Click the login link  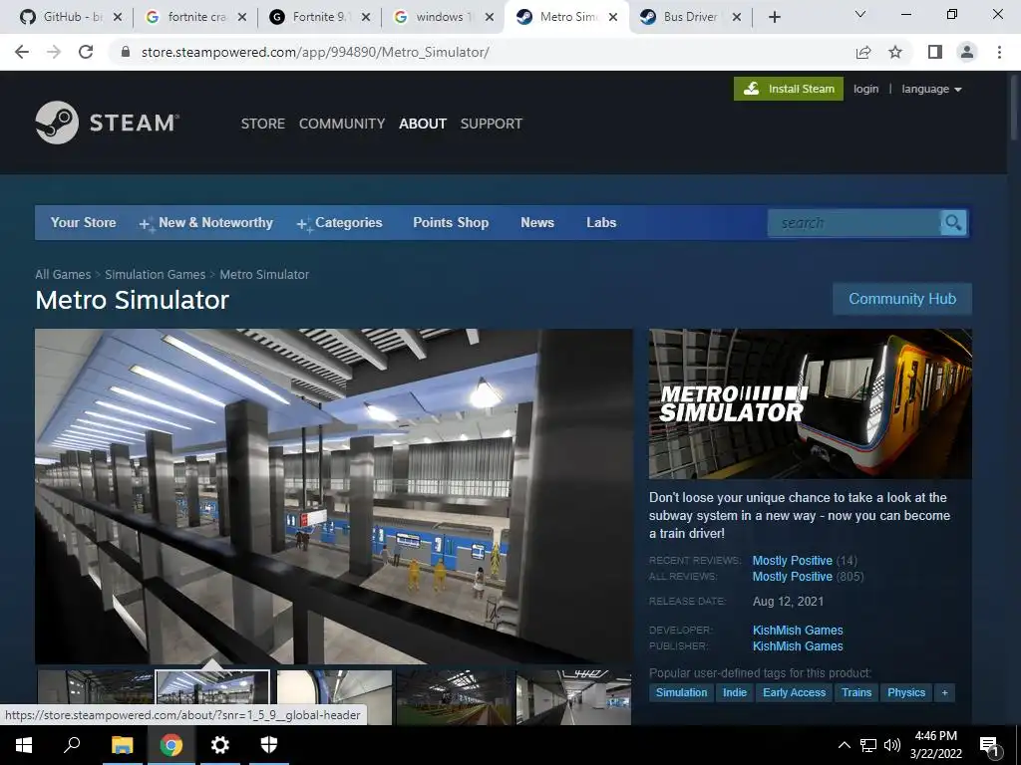click(x=866, y=89)
